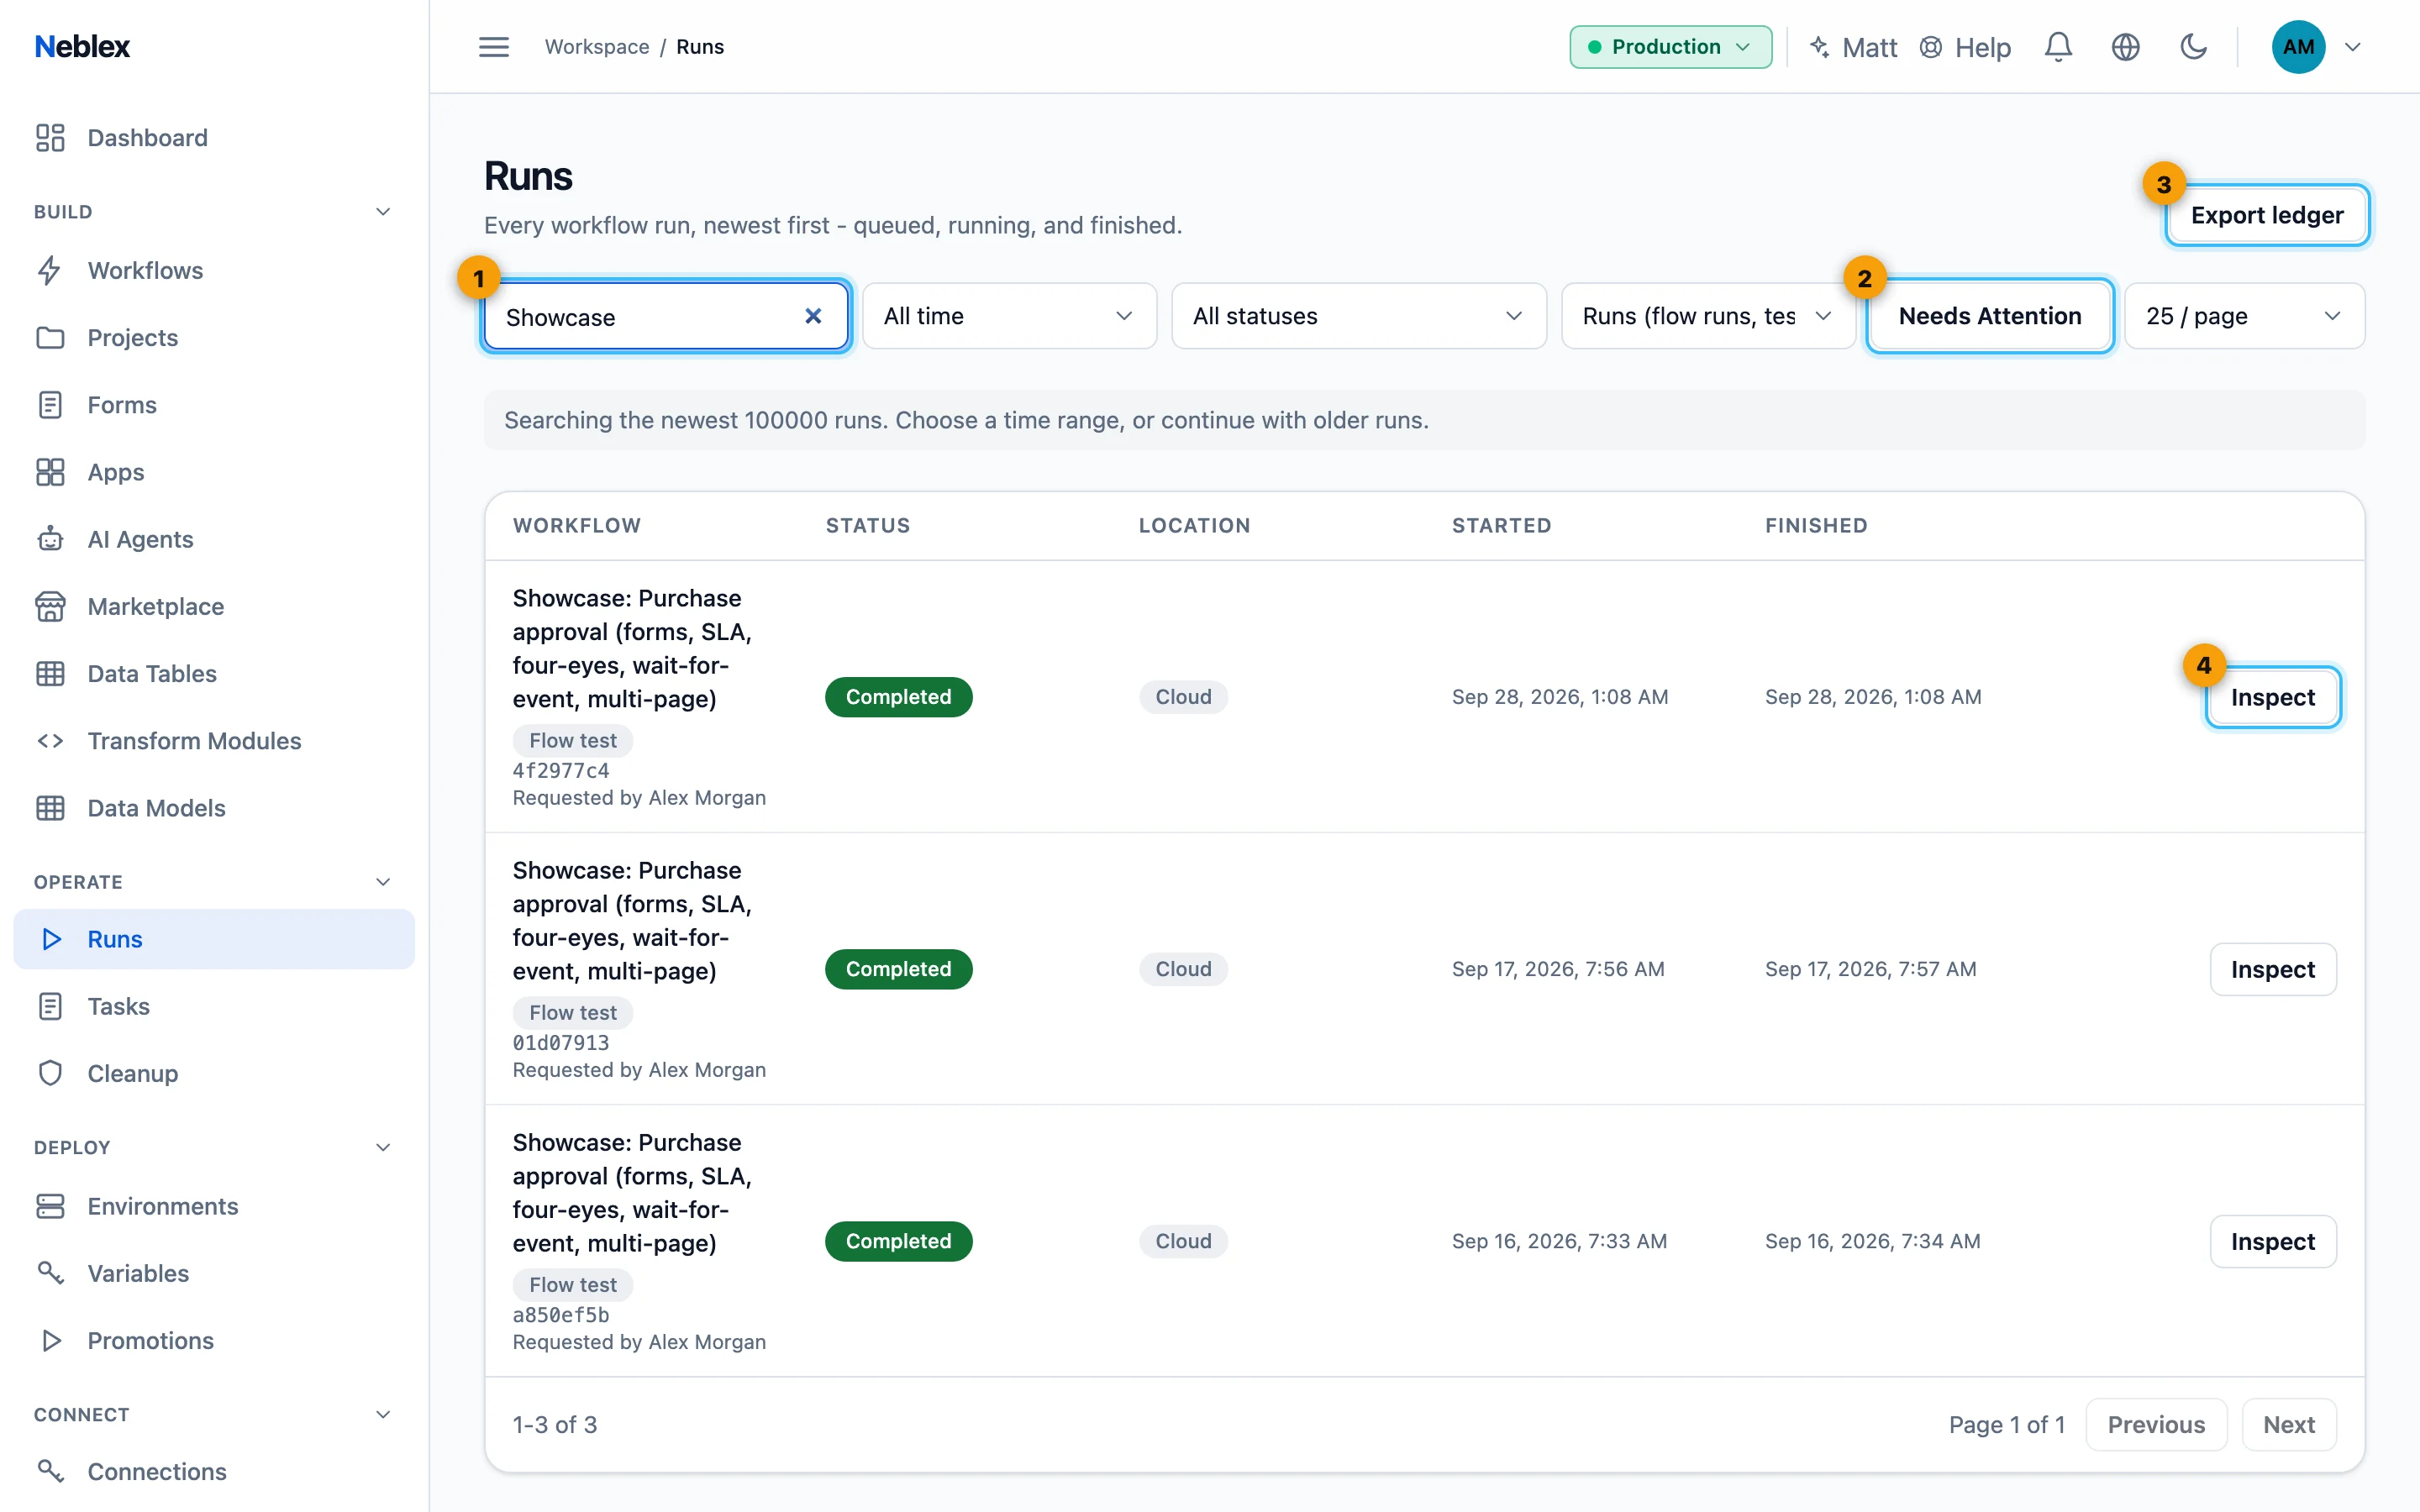Open the AM user avatar menu
The width and height of the screenshot is (2420, 1512).
click(x=2298, y=47)
